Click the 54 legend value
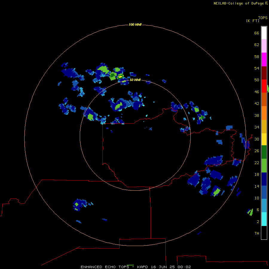Image resolution: width=269 pixels, height=269 pixels. click(257, 68)
